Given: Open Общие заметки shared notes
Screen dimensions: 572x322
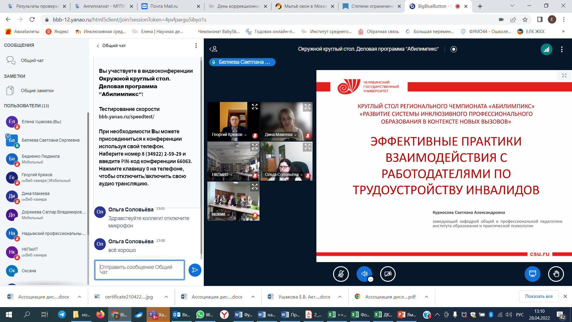Looking at the screenshot, I should [37, 91].
